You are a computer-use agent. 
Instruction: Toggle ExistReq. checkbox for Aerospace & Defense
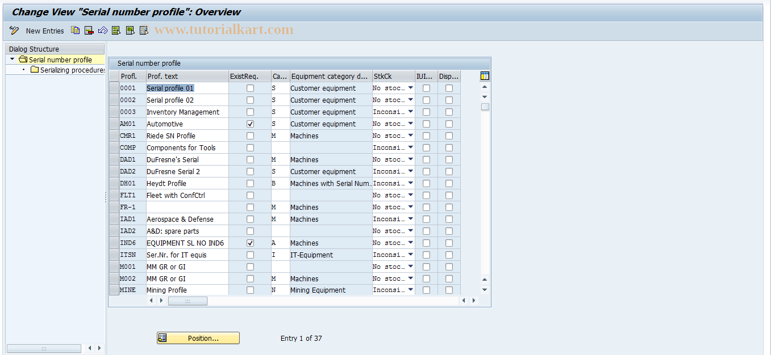250,219
